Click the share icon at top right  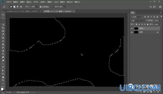(160, 7)
